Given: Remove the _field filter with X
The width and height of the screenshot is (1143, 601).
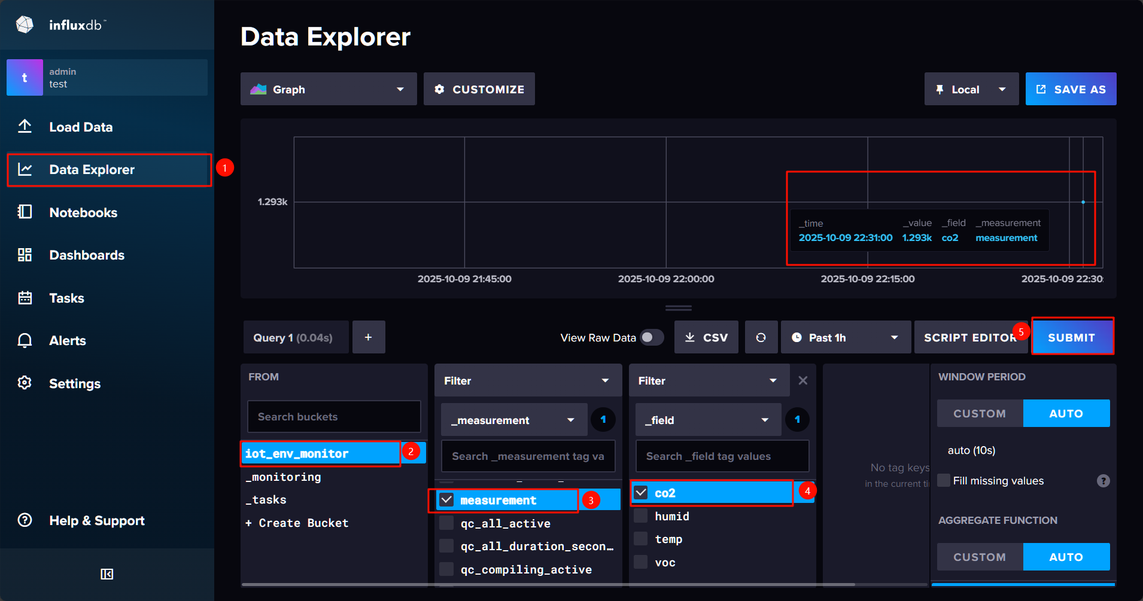Looking at the screenshot, I should click(x=803, y=380).
